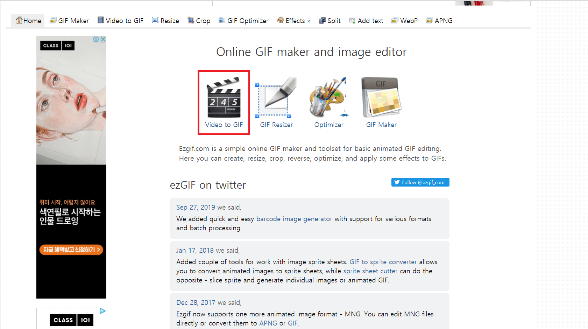Open the Optimizer paint bucket icon

click(329, 97)
